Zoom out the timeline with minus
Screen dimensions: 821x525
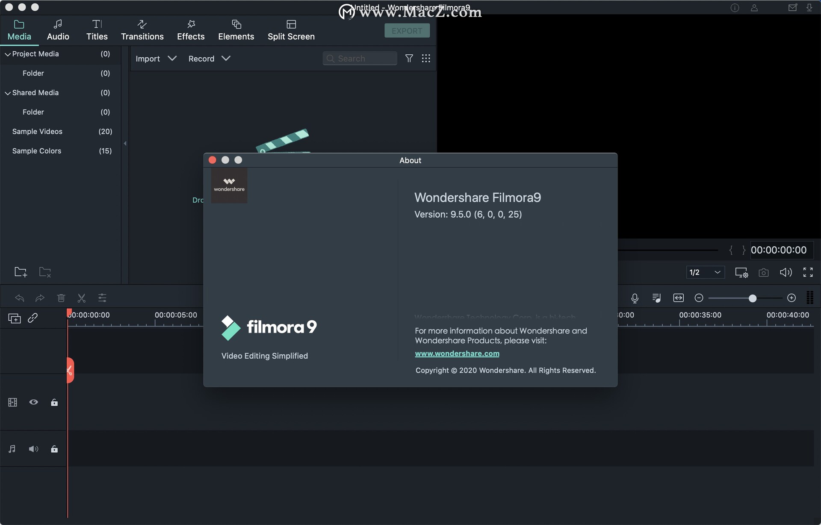[x=699, y=298]
